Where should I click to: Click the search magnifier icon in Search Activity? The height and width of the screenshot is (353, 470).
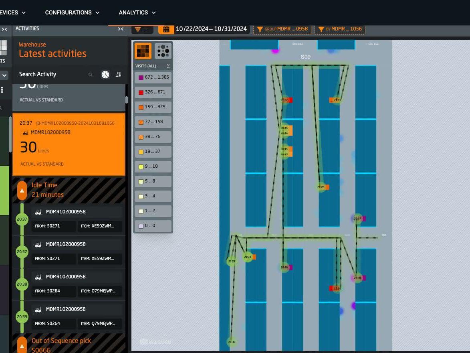point(91,75)
